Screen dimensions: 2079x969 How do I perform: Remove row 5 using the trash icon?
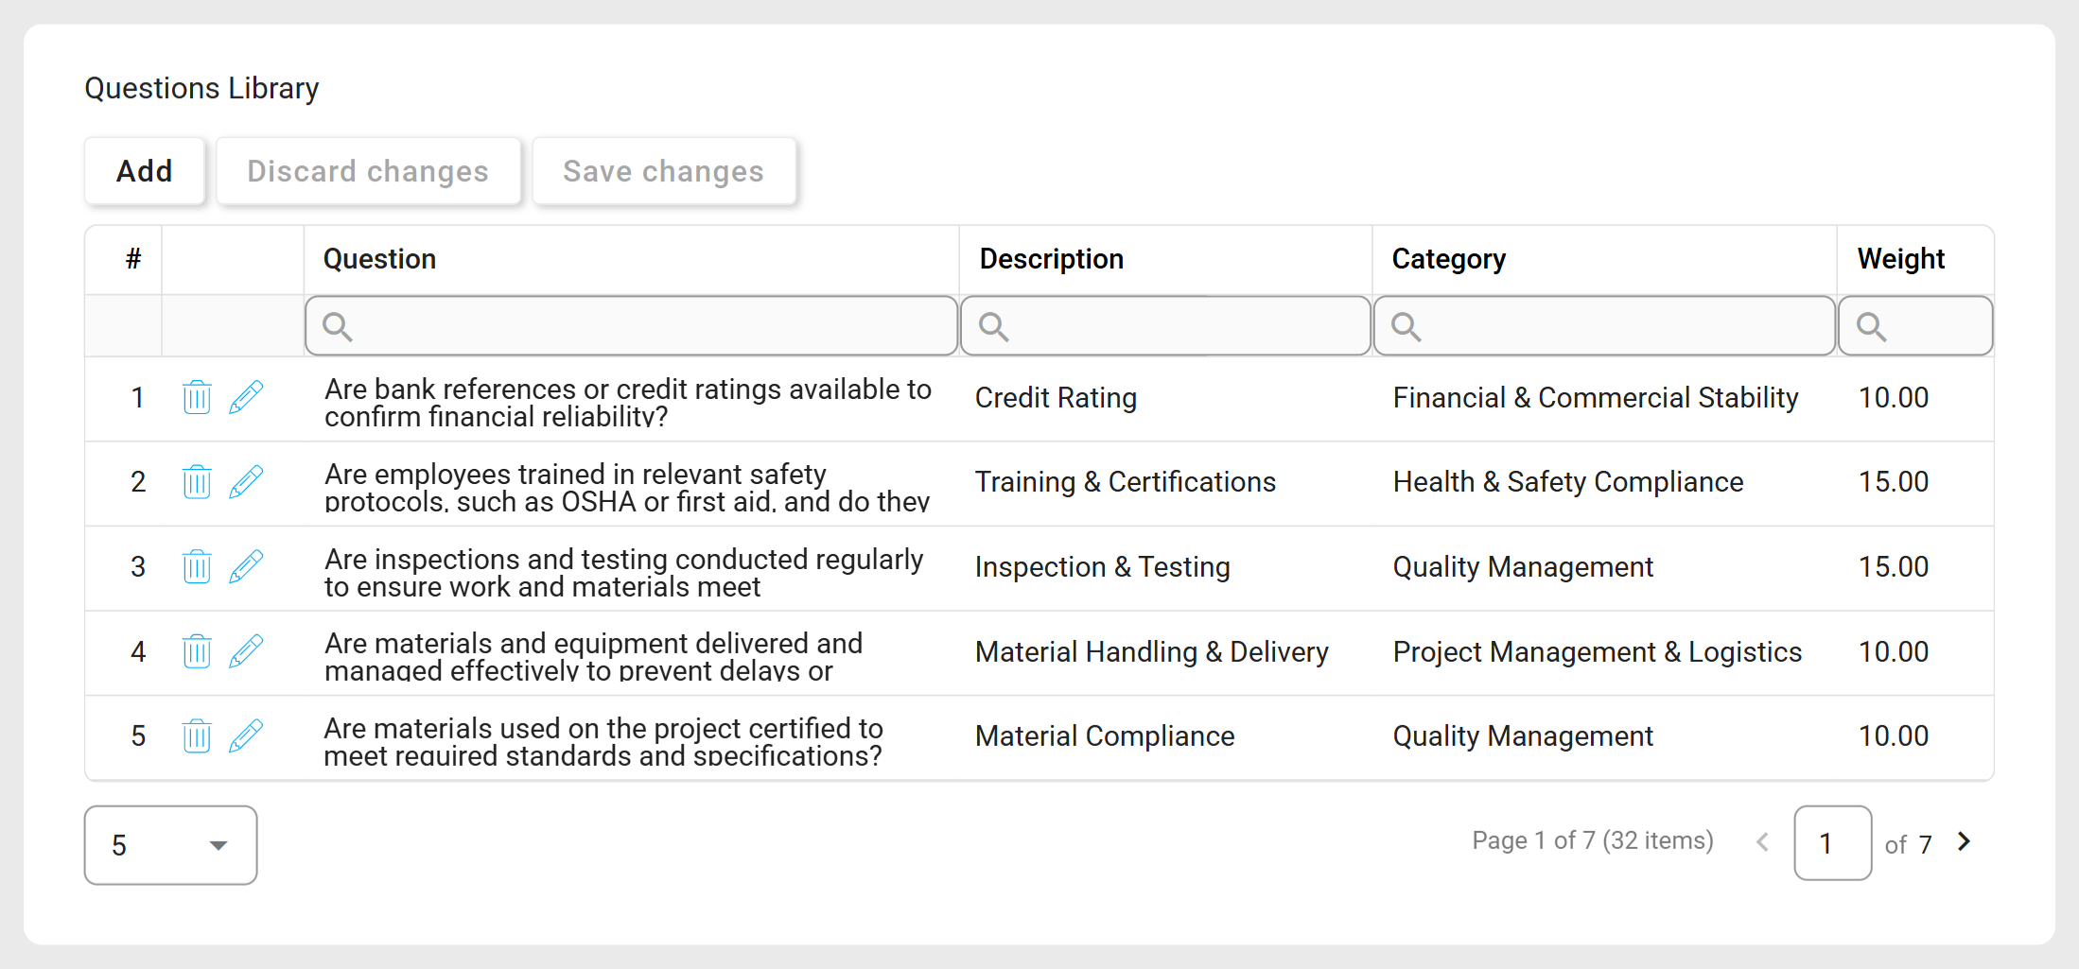[197, 735]
